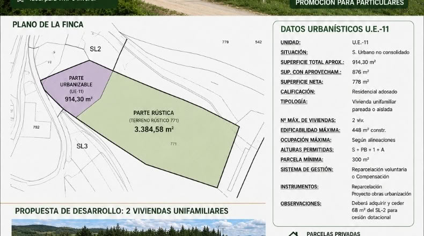The width and height of the screenshot is (424, 236).
Task: Click parcel number '542' on the map
Action: pyautogui.click(x=258, y=42)
